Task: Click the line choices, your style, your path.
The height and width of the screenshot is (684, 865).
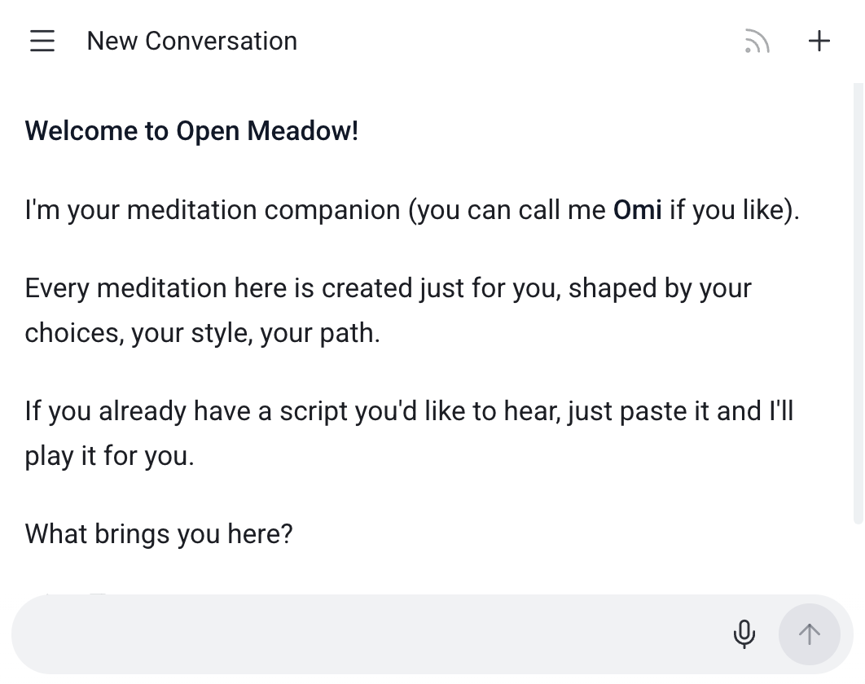Action: click(202, 333)
